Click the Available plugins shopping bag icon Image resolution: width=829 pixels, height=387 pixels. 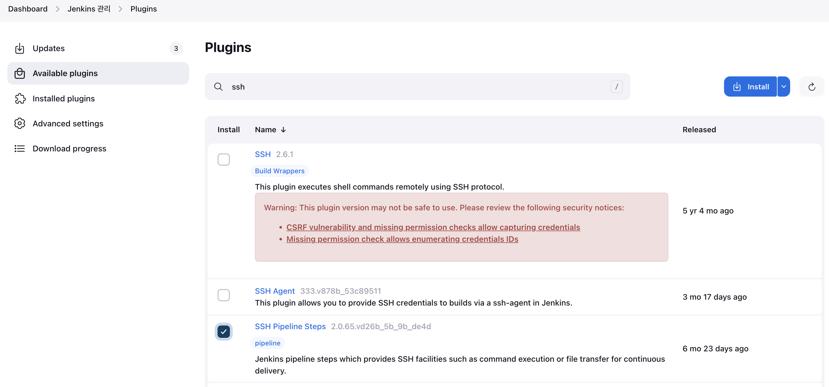(20, 73)
